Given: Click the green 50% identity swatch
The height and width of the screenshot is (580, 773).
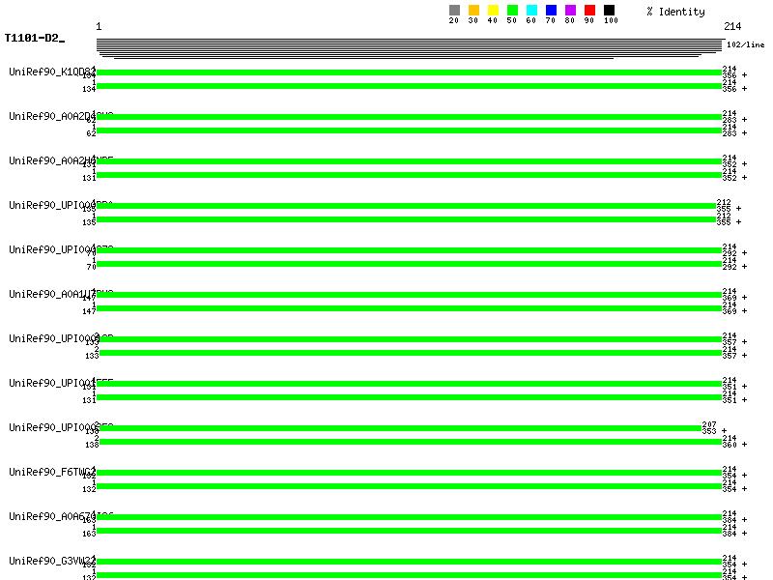Looking at the screenshot, I should point(512,11).
